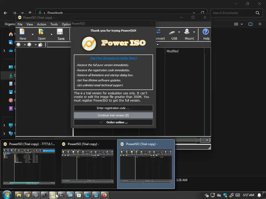The height and width of the screenshot is (199, 266).
Task: Select the Music icon in Explorer sidebar
Action: point(11,100)
